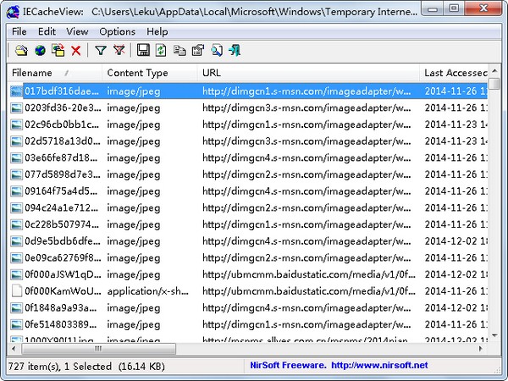Click file icon of 0f000KamWoU row
This screenshot has width=508, height=381.
tap(17, 291)
